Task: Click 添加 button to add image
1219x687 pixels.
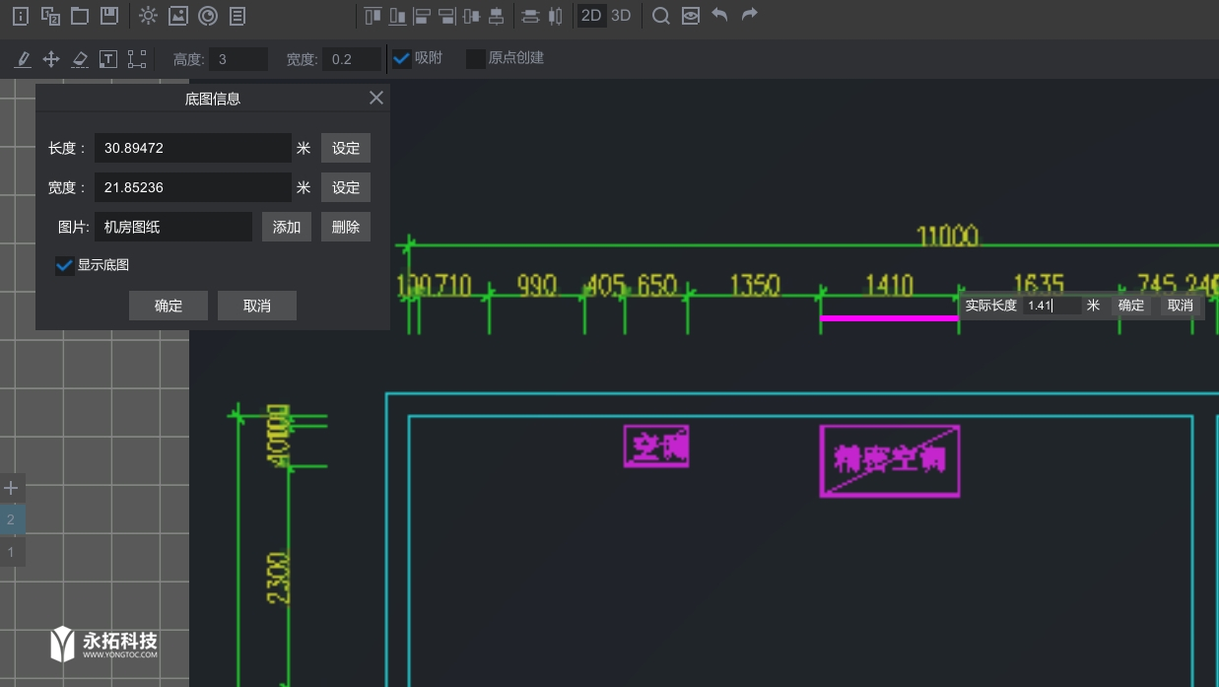Action: click(x=287, y=227)
